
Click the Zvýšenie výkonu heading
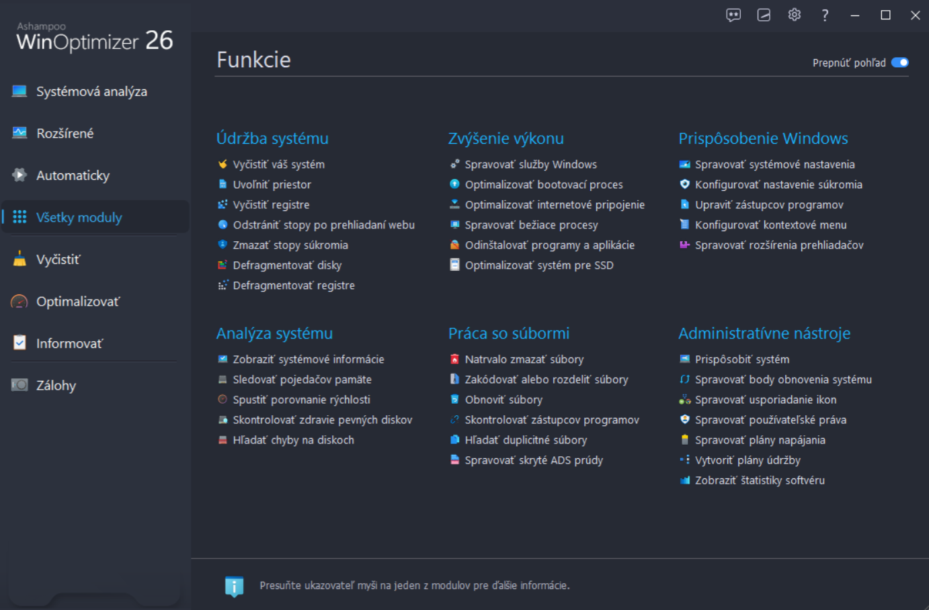pos(506,138)
